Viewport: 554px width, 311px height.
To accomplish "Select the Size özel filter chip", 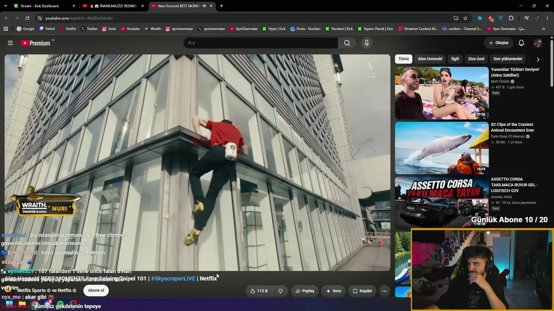I will (476, 59).
